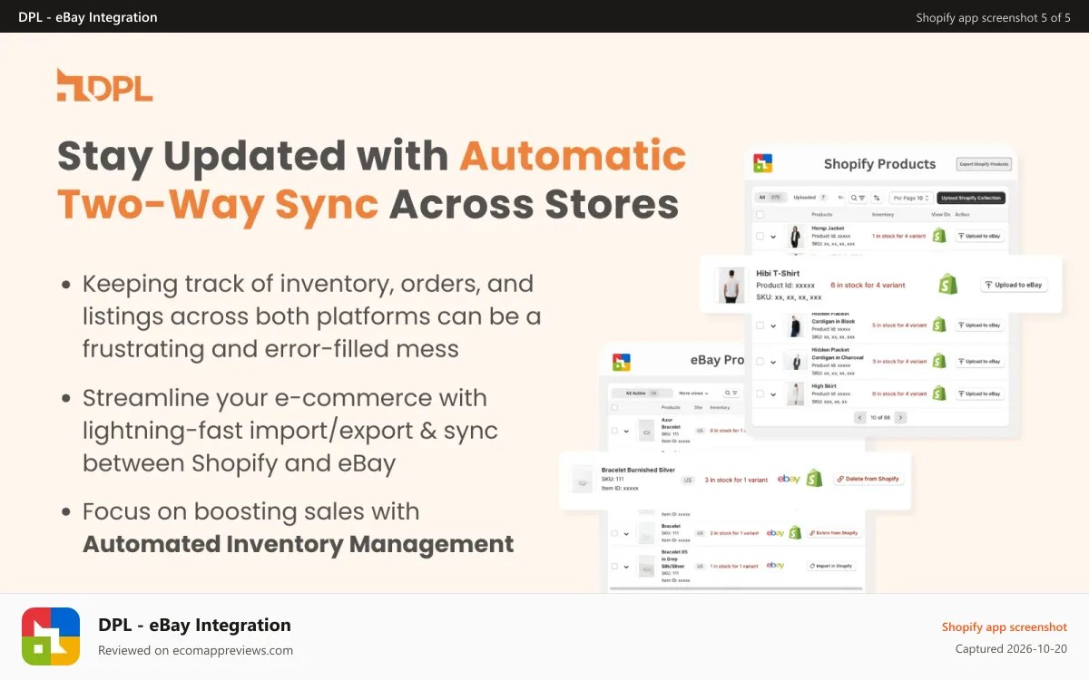Click 'Reviewed on ecomappreviews.com' footer text

tap(195, 650)
